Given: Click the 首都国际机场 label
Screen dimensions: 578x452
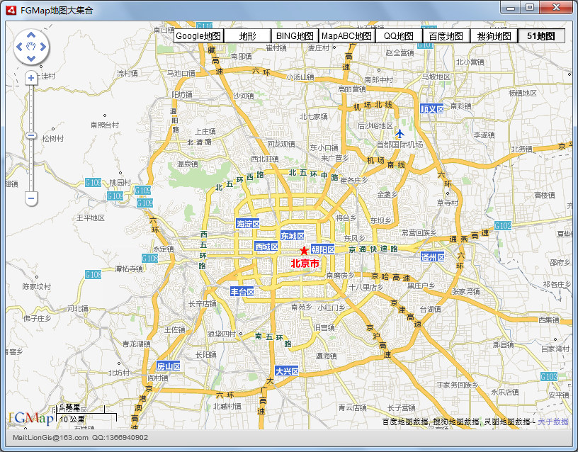Looking at the screenshot, I should pyautogui.click(x=399, y=145).
